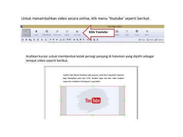Pick the Slider tool
This screenshot has height=137, width=183.
coord(117,33)
